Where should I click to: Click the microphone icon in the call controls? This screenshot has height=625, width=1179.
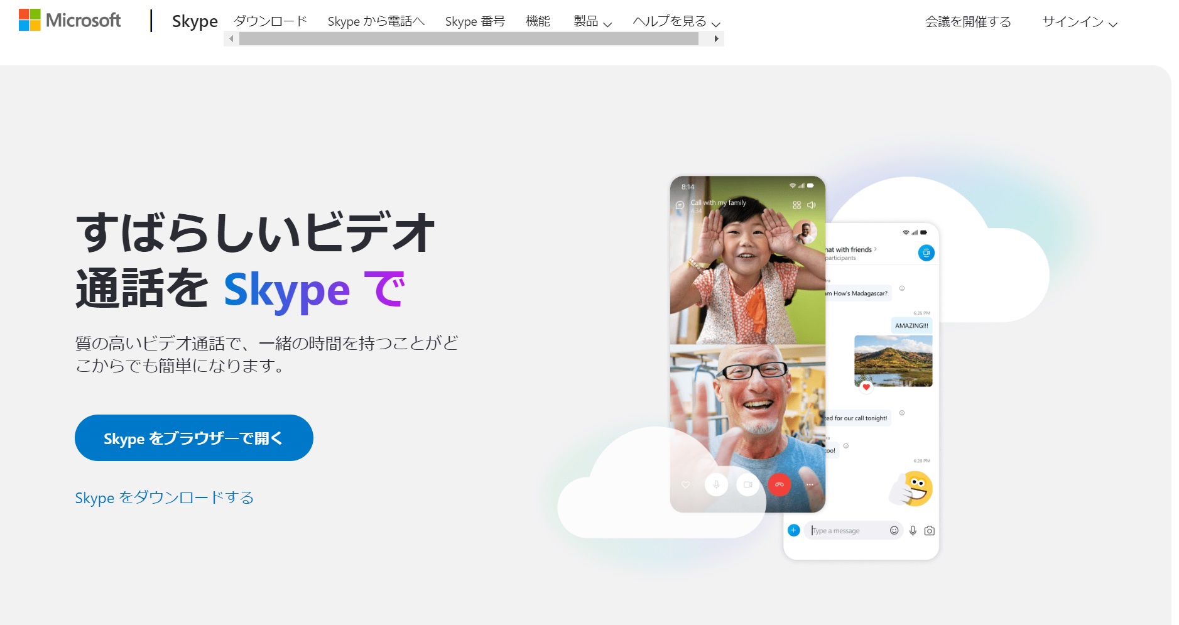pos(716,484)
